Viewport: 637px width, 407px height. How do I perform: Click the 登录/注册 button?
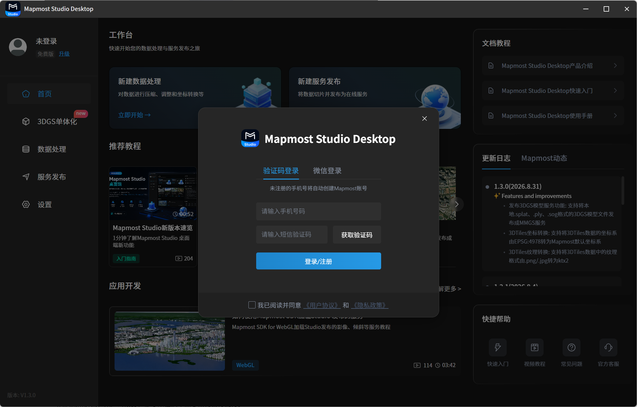(318, 261)
